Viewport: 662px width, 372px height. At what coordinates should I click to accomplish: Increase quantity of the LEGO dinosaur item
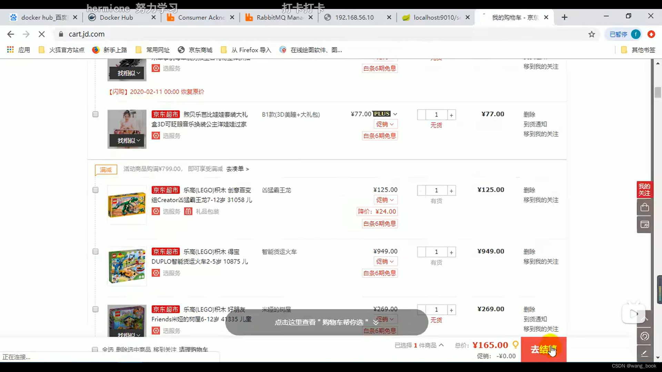click(451, 191)
